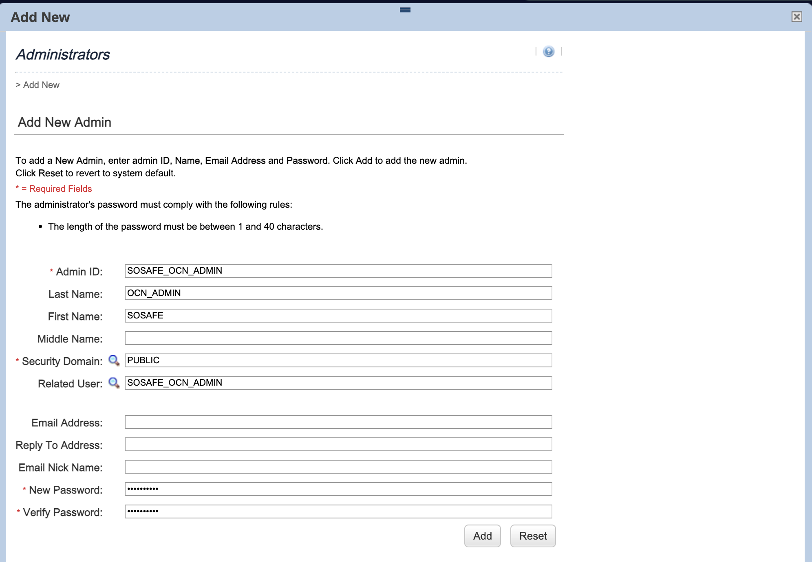Click the Email Nick Name field
This screenshot has width=812, height=562.
338,467
